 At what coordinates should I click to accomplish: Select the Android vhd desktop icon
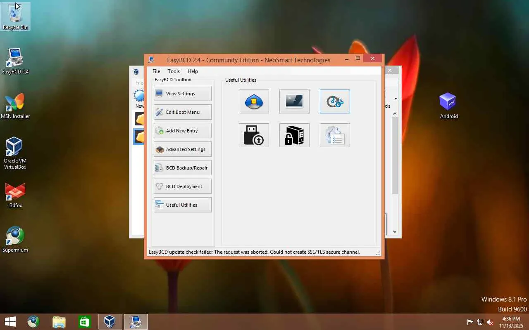coord(449,106)
